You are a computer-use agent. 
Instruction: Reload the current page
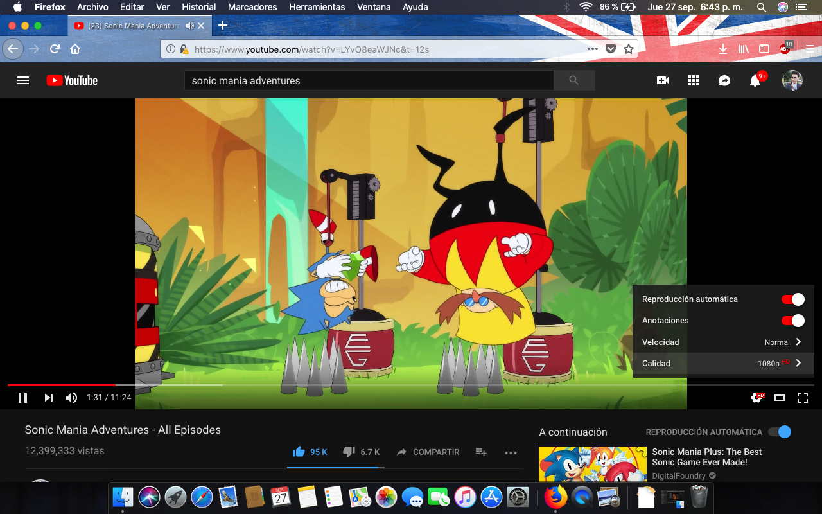click(55, 49)
